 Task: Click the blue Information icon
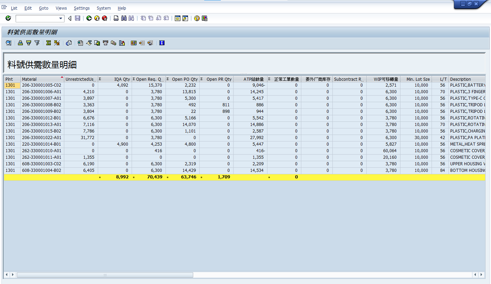click(162, 43)
